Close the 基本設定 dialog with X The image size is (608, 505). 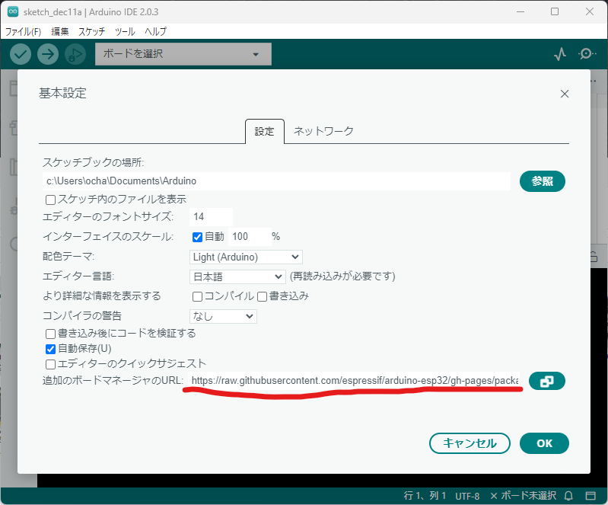point(565,94)
